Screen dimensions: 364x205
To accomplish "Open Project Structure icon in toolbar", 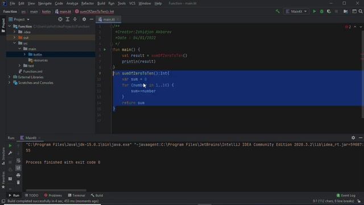I will (x=346, y=11).
